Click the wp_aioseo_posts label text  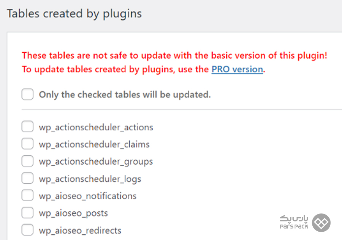pos(73,213)
